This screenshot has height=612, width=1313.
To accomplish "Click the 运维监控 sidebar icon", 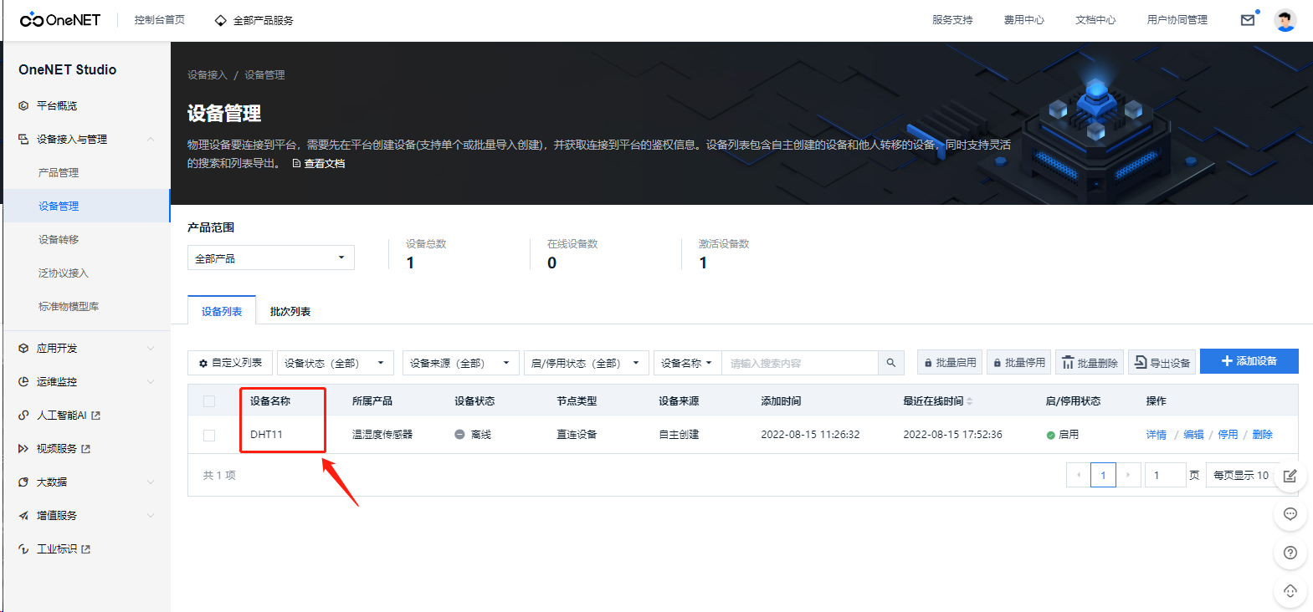I will tap(23, 382).
